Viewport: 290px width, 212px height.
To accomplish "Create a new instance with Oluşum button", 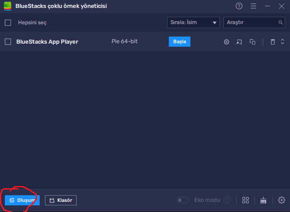I will point(22,200).
